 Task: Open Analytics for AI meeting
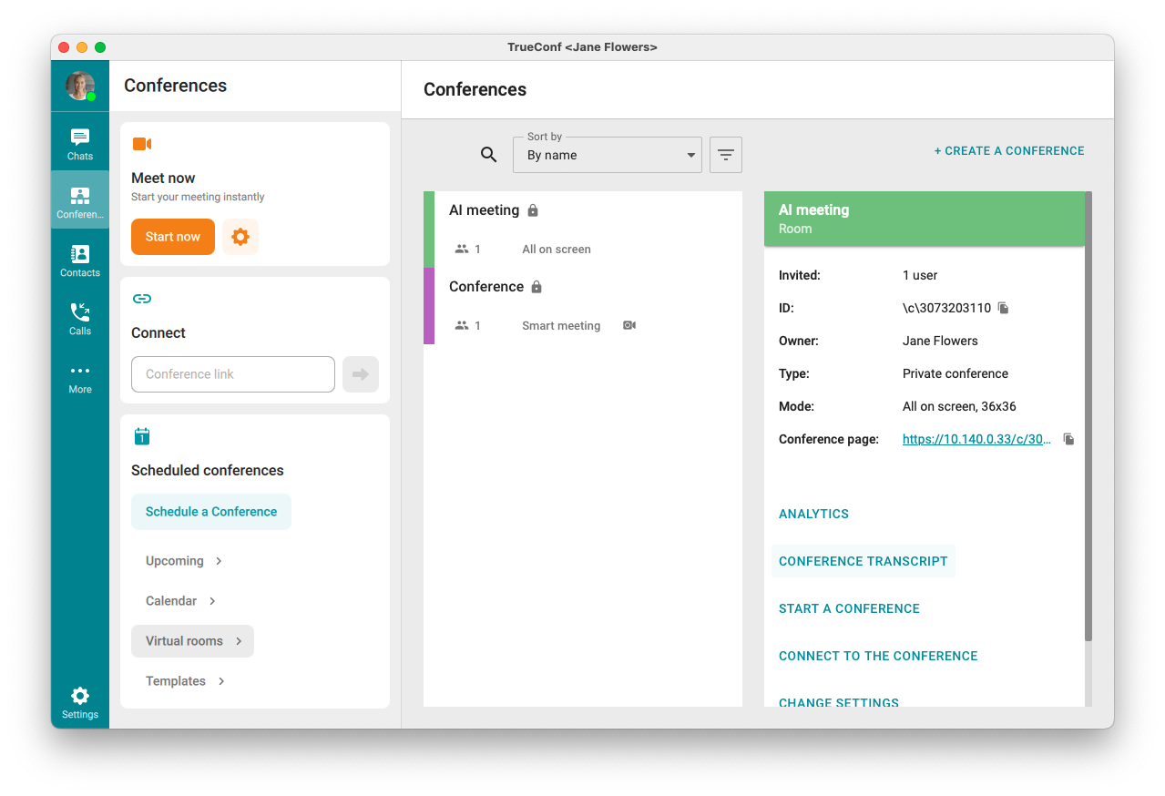(x=813, y=514)
